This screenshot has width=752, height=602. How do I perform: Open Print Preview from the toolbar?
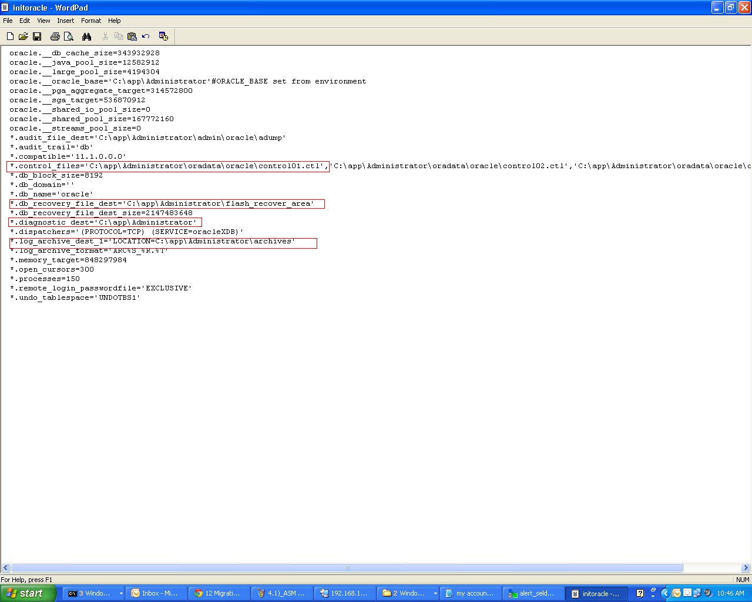[x=69, y=36]
